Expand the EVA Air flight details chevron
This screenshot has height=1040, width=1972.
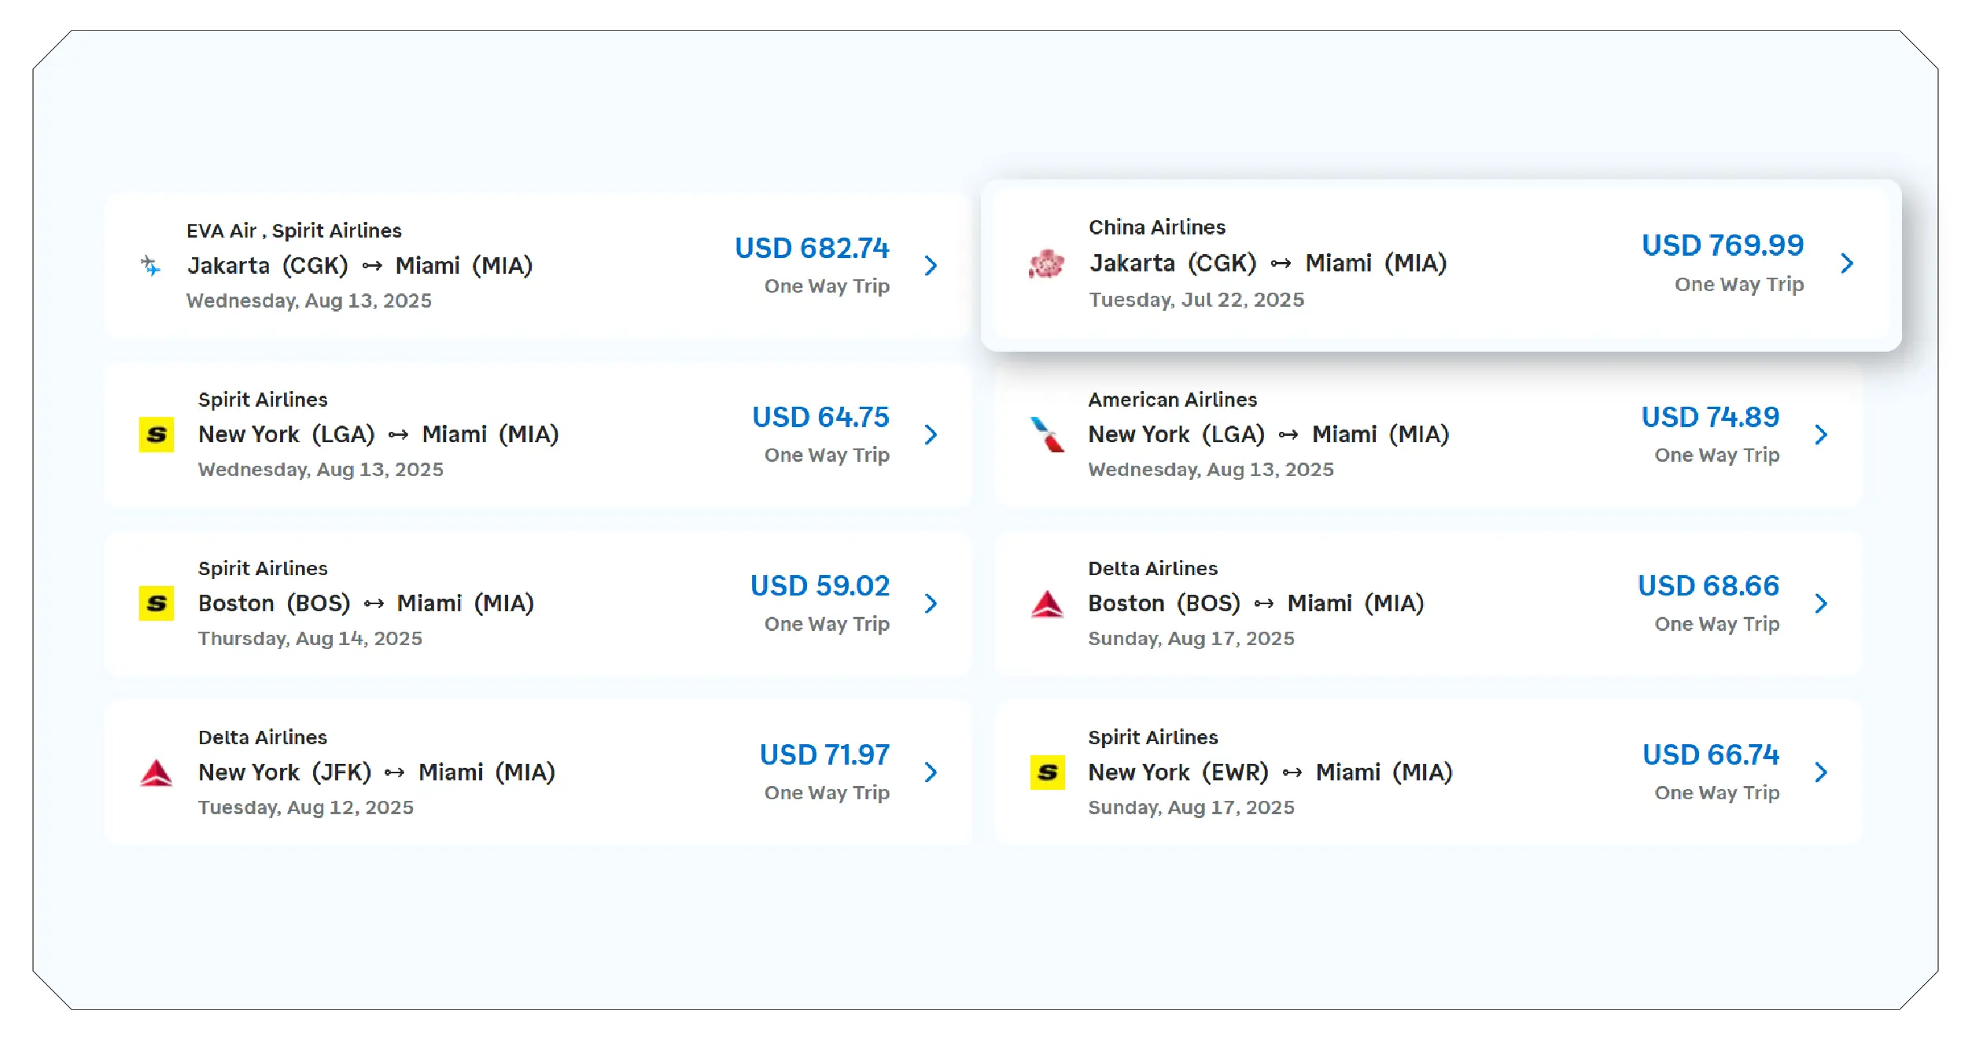point(932,266)
